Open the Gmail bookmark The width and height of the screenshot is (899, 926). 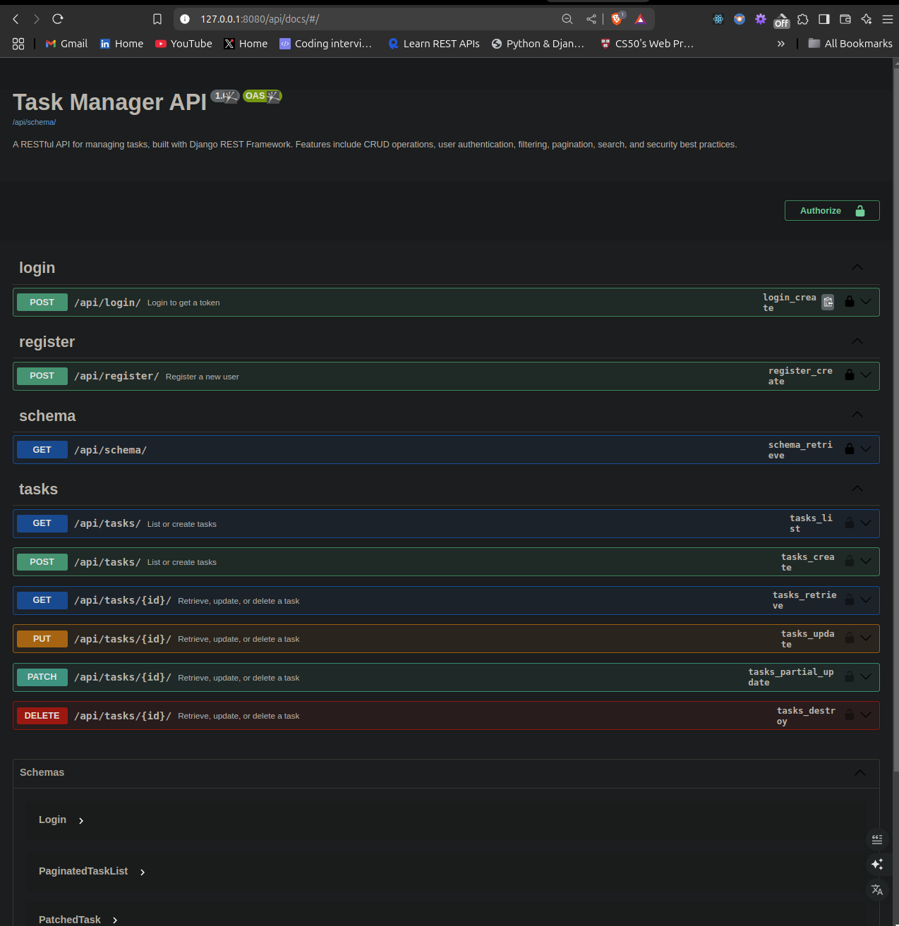(66, 44)
